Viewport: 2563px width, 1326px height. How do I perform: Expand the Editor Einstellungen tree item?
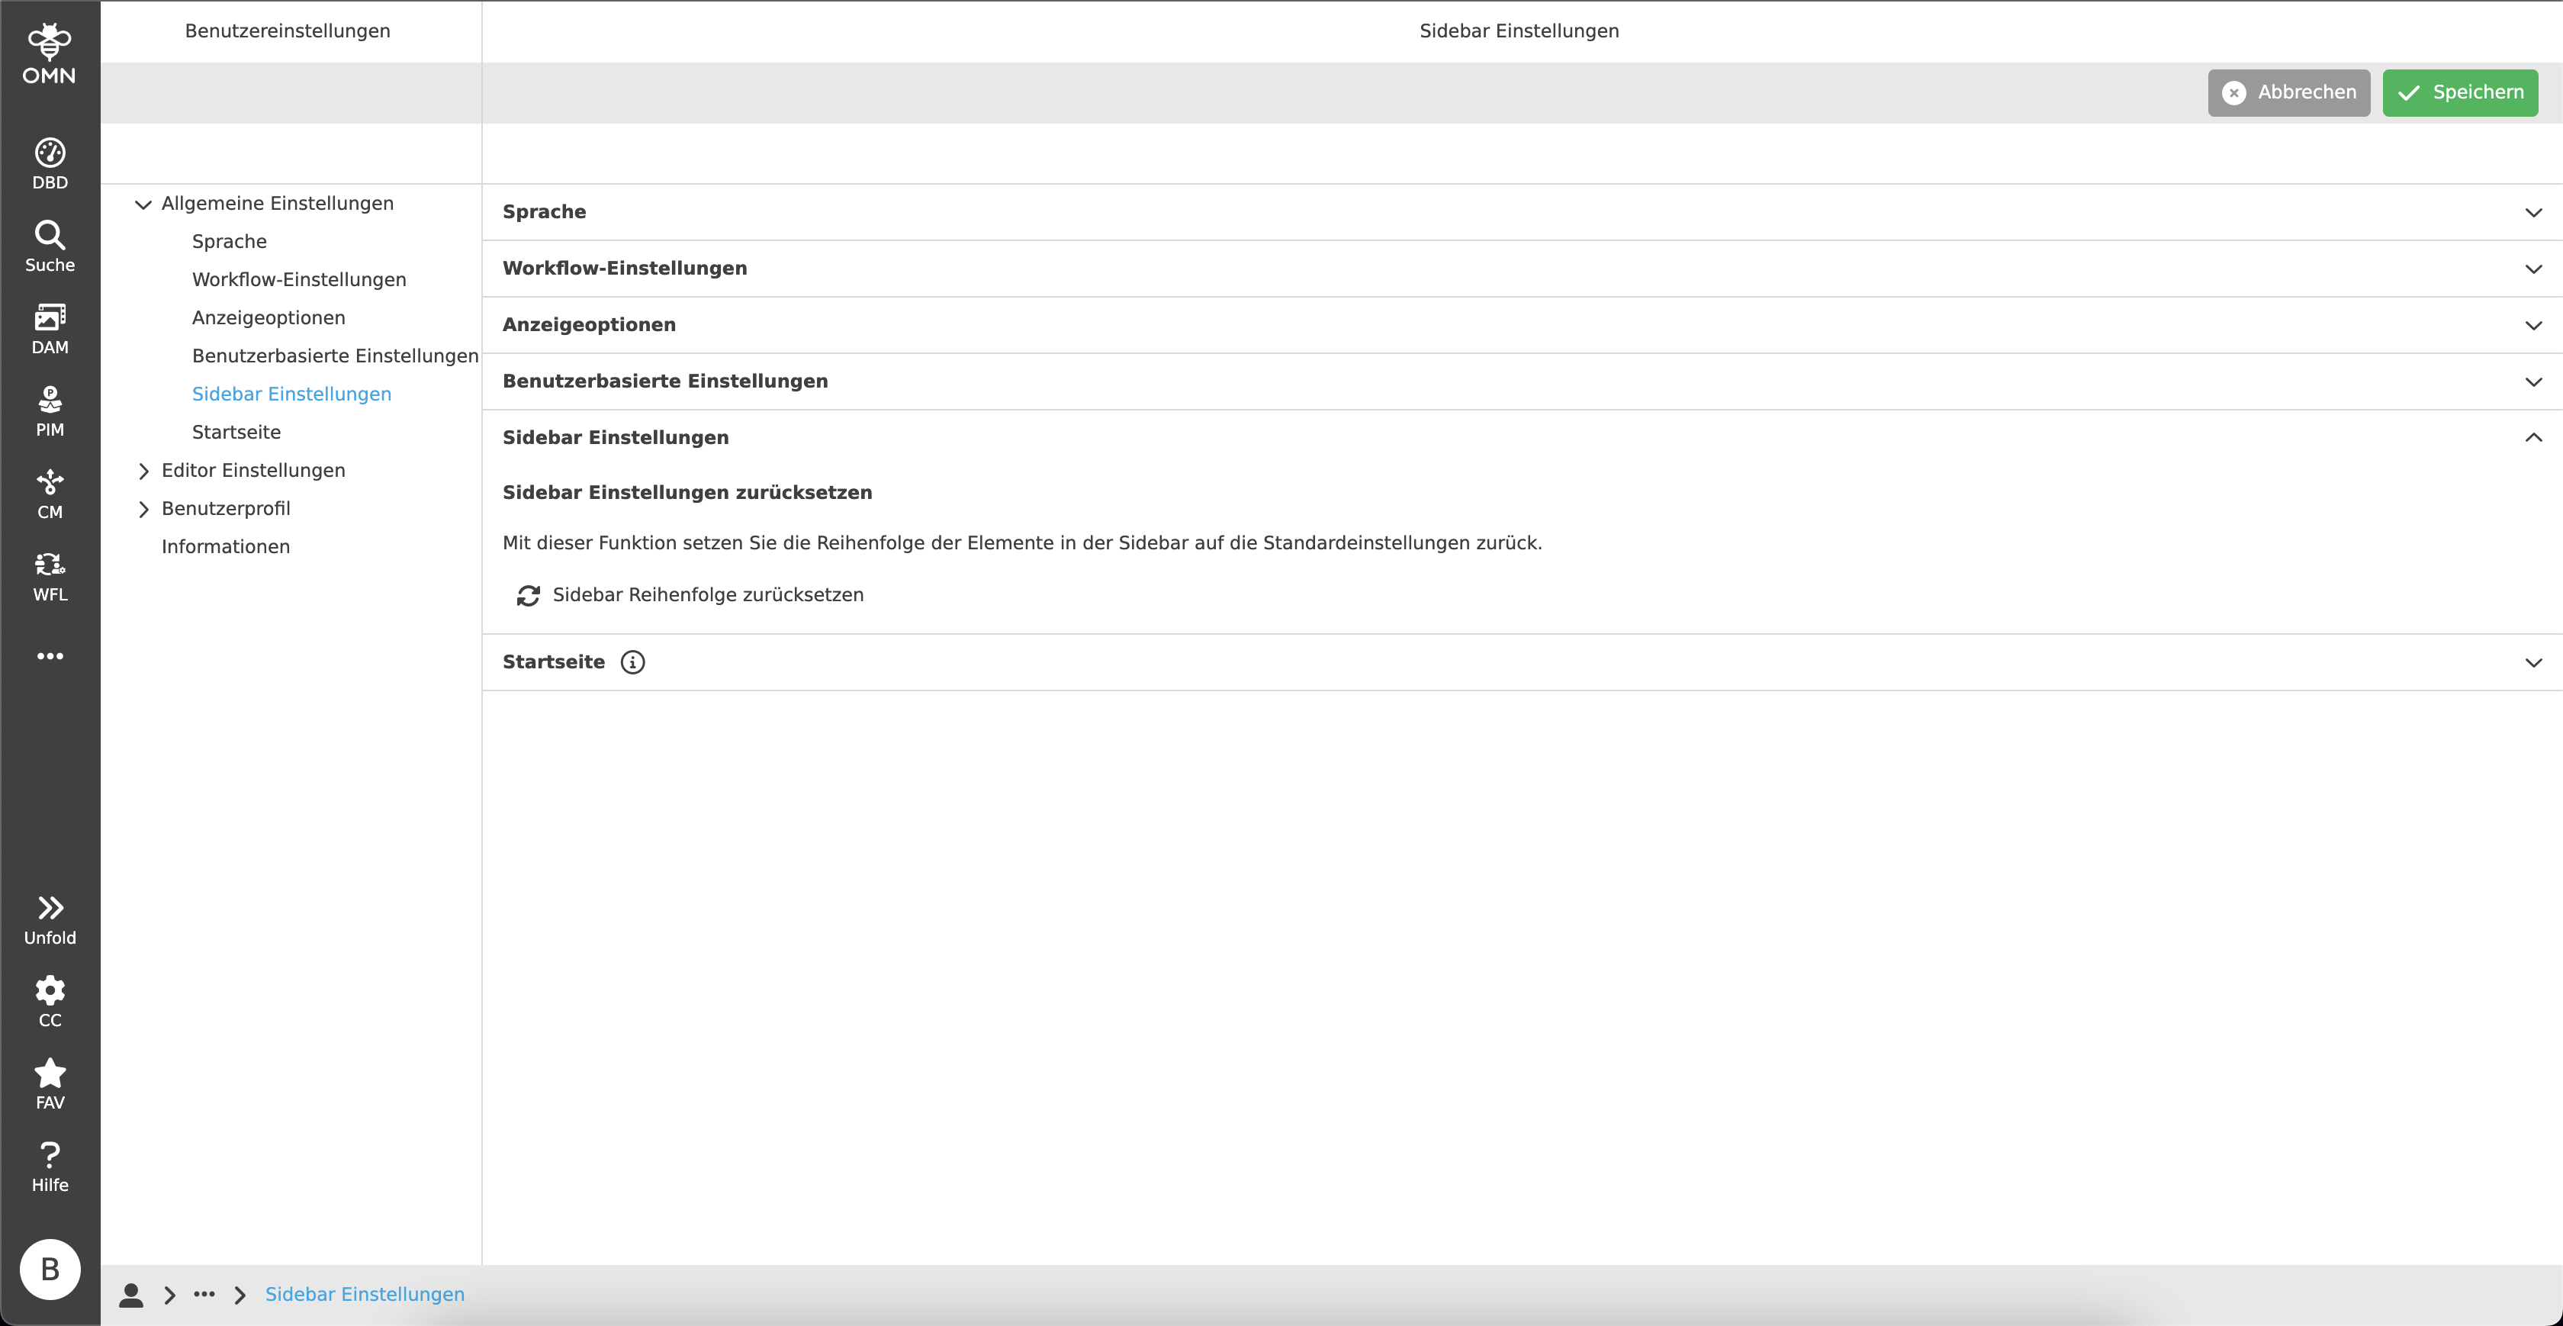tap(252, 470)
